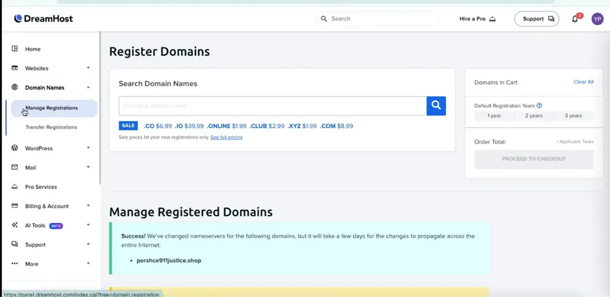The image size is (610, 297).
Task: Select 3 years registration option
Action: tap(573, 116)
